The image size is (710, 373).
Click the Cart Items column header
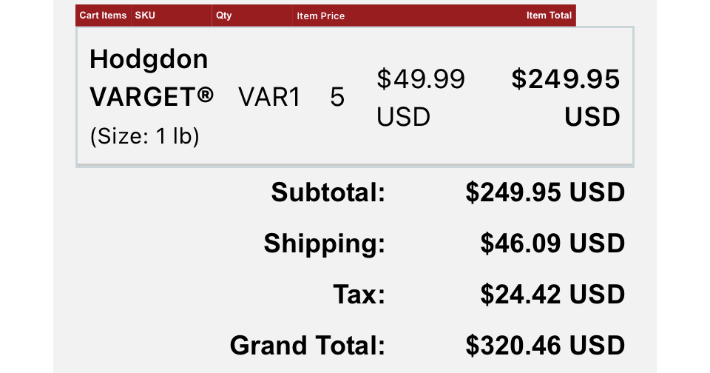(103, 16)
